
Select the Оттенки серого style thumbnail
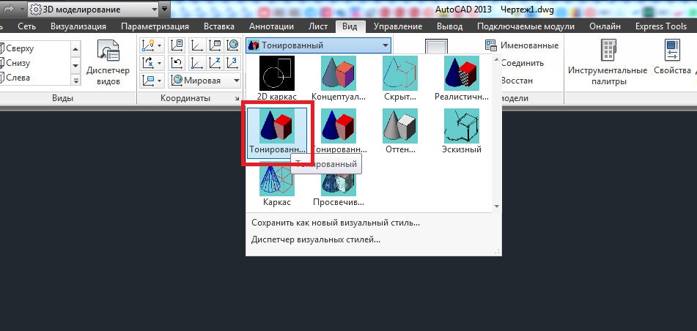[x=400, y=132]
